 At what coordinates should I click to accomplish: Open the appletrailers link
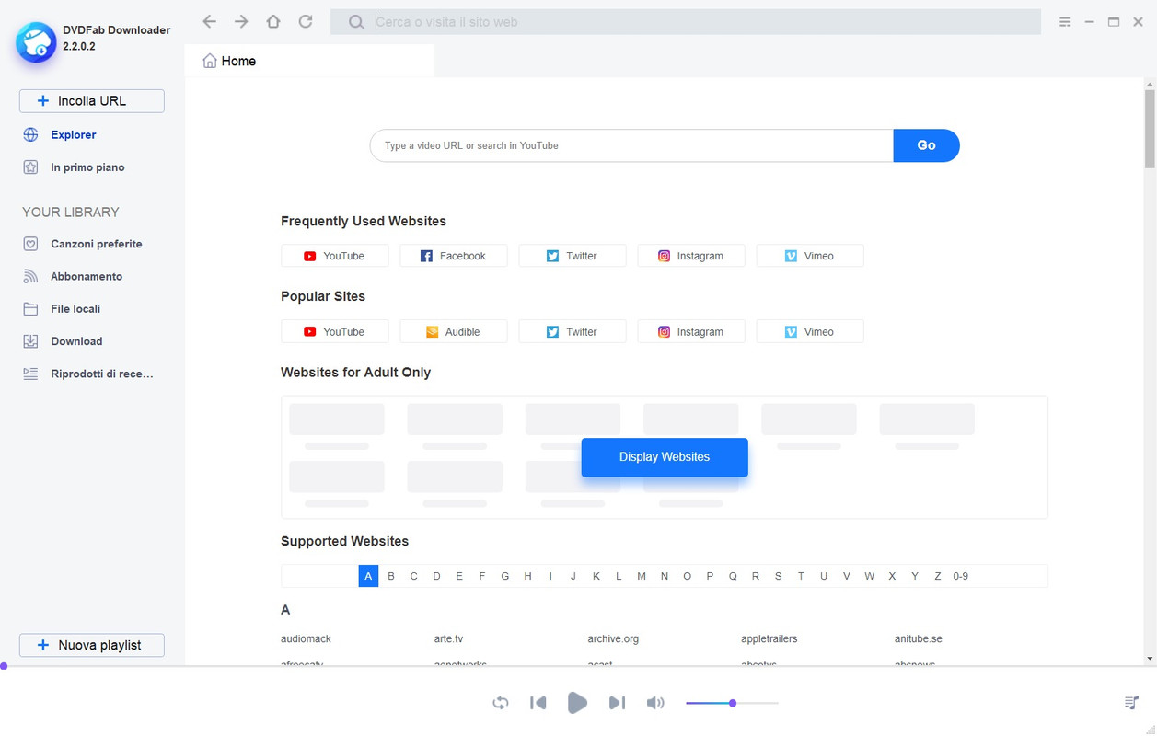769,638
